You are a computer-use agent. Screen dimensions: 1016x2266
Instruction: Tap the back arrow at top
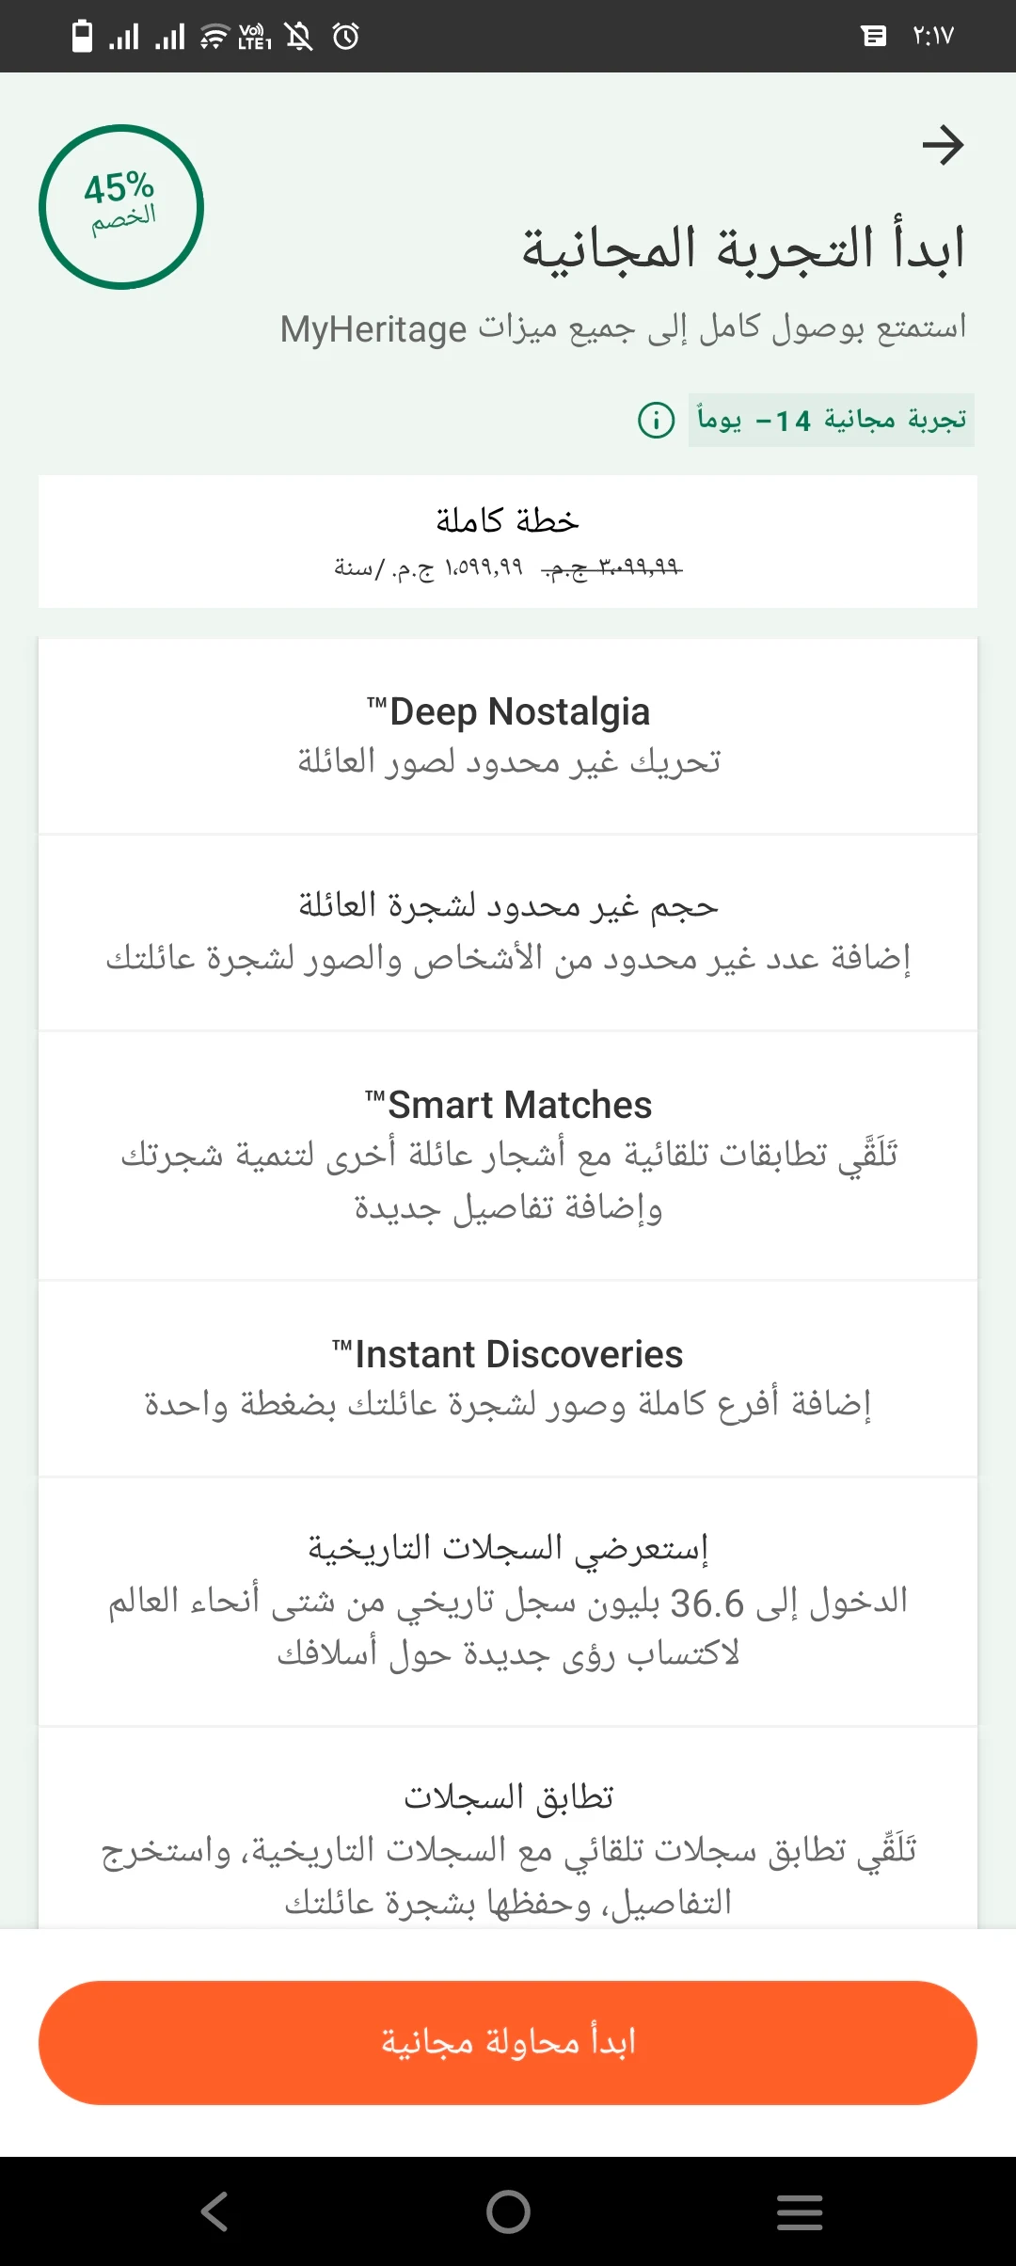point(943,145)
